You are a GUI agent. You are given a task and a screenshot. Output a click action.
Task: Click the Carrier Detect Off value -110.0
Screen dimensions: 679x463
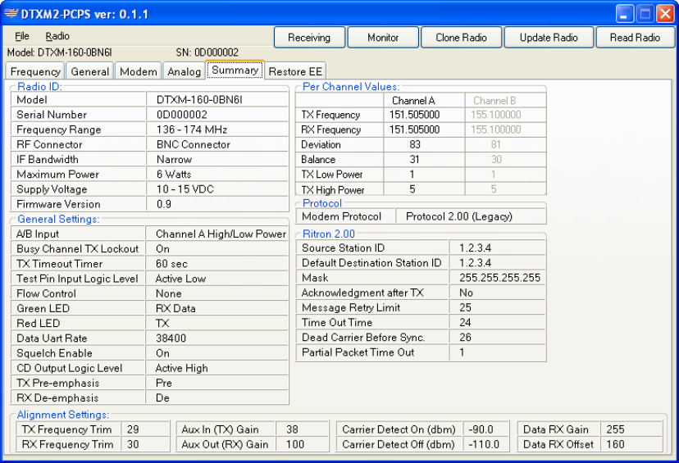click(483, 444)
